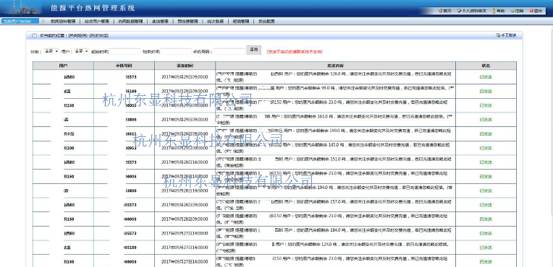Viewport: 553px width, 267px height.
Task: Click the phone number ending 0953
Action: 131,148
